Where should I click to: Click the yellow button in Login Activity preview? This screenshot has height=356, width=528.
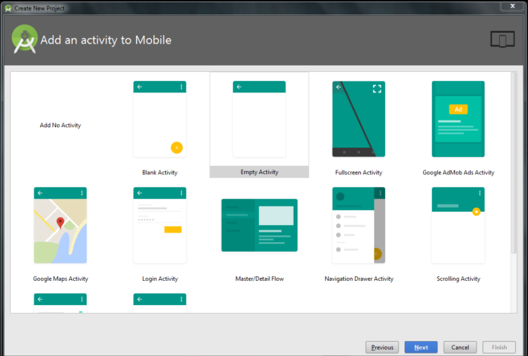tap(173, 230)
